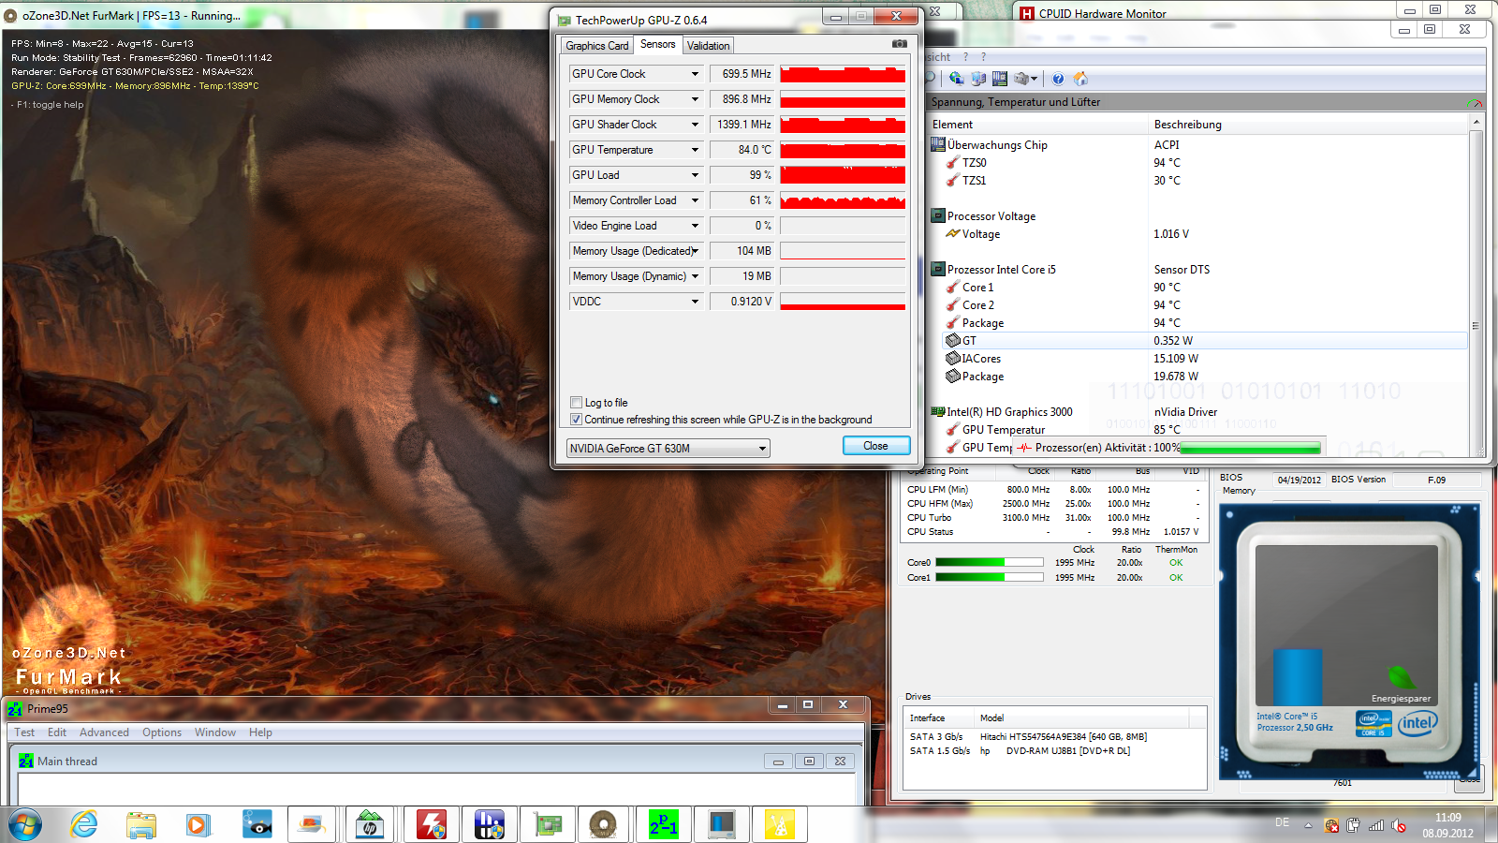The image size is (1498, 843).
Task: Open the Edit menu in Prime95
Action: pos(57,732)
